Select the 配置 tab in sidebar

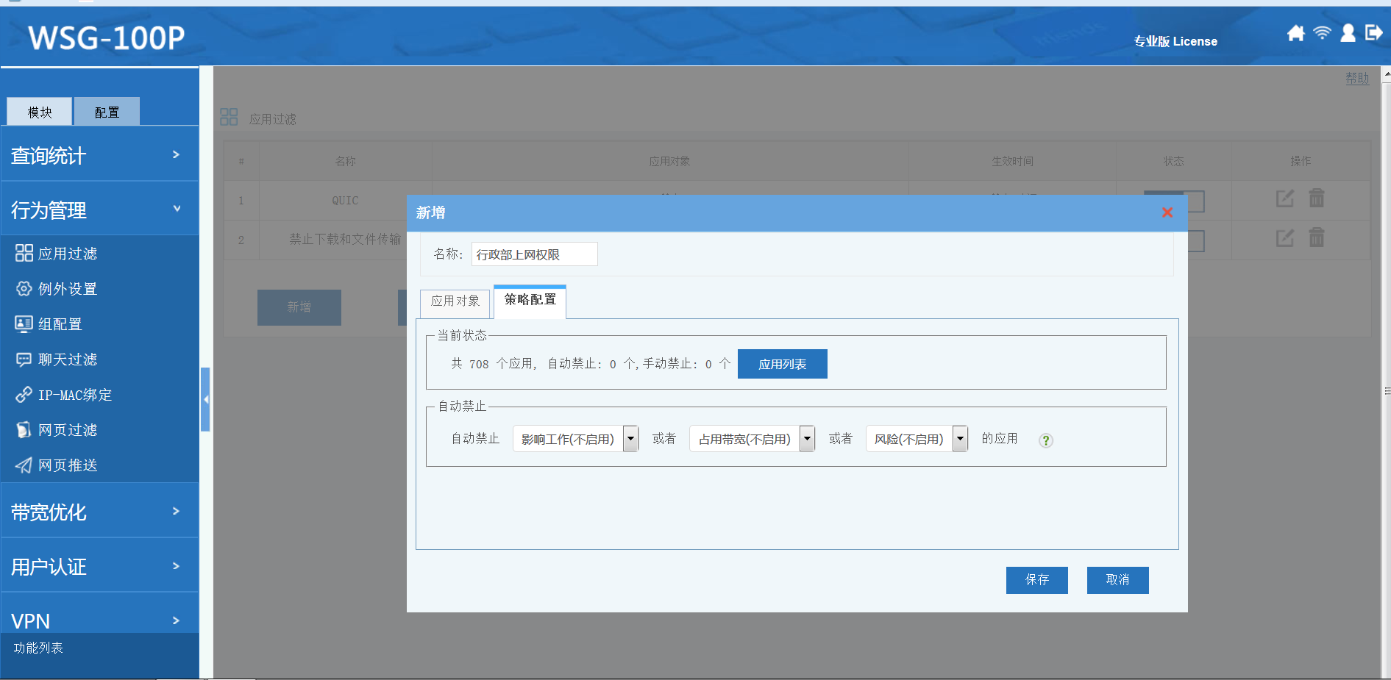pos(107,112)
